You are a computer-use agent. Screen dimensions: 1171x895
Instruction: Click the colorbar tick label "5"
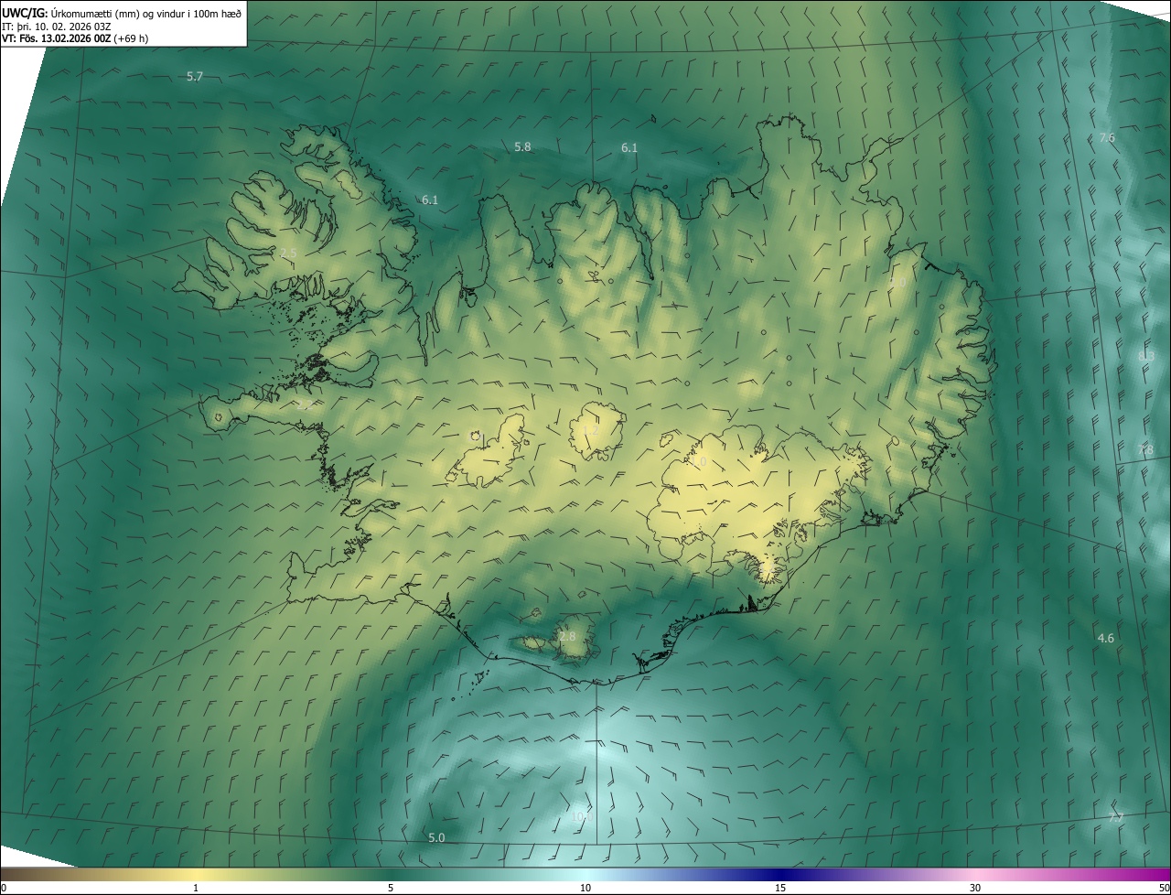391,889
